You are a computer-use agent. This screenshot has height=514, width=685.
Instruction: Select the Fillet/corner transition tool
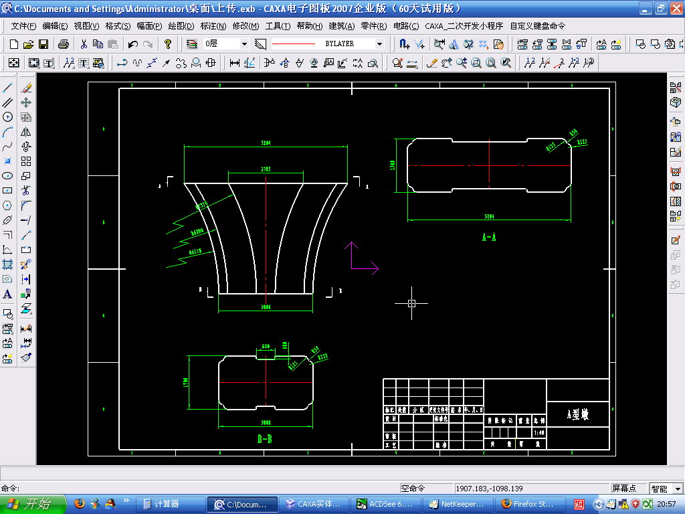coord(26,205)
